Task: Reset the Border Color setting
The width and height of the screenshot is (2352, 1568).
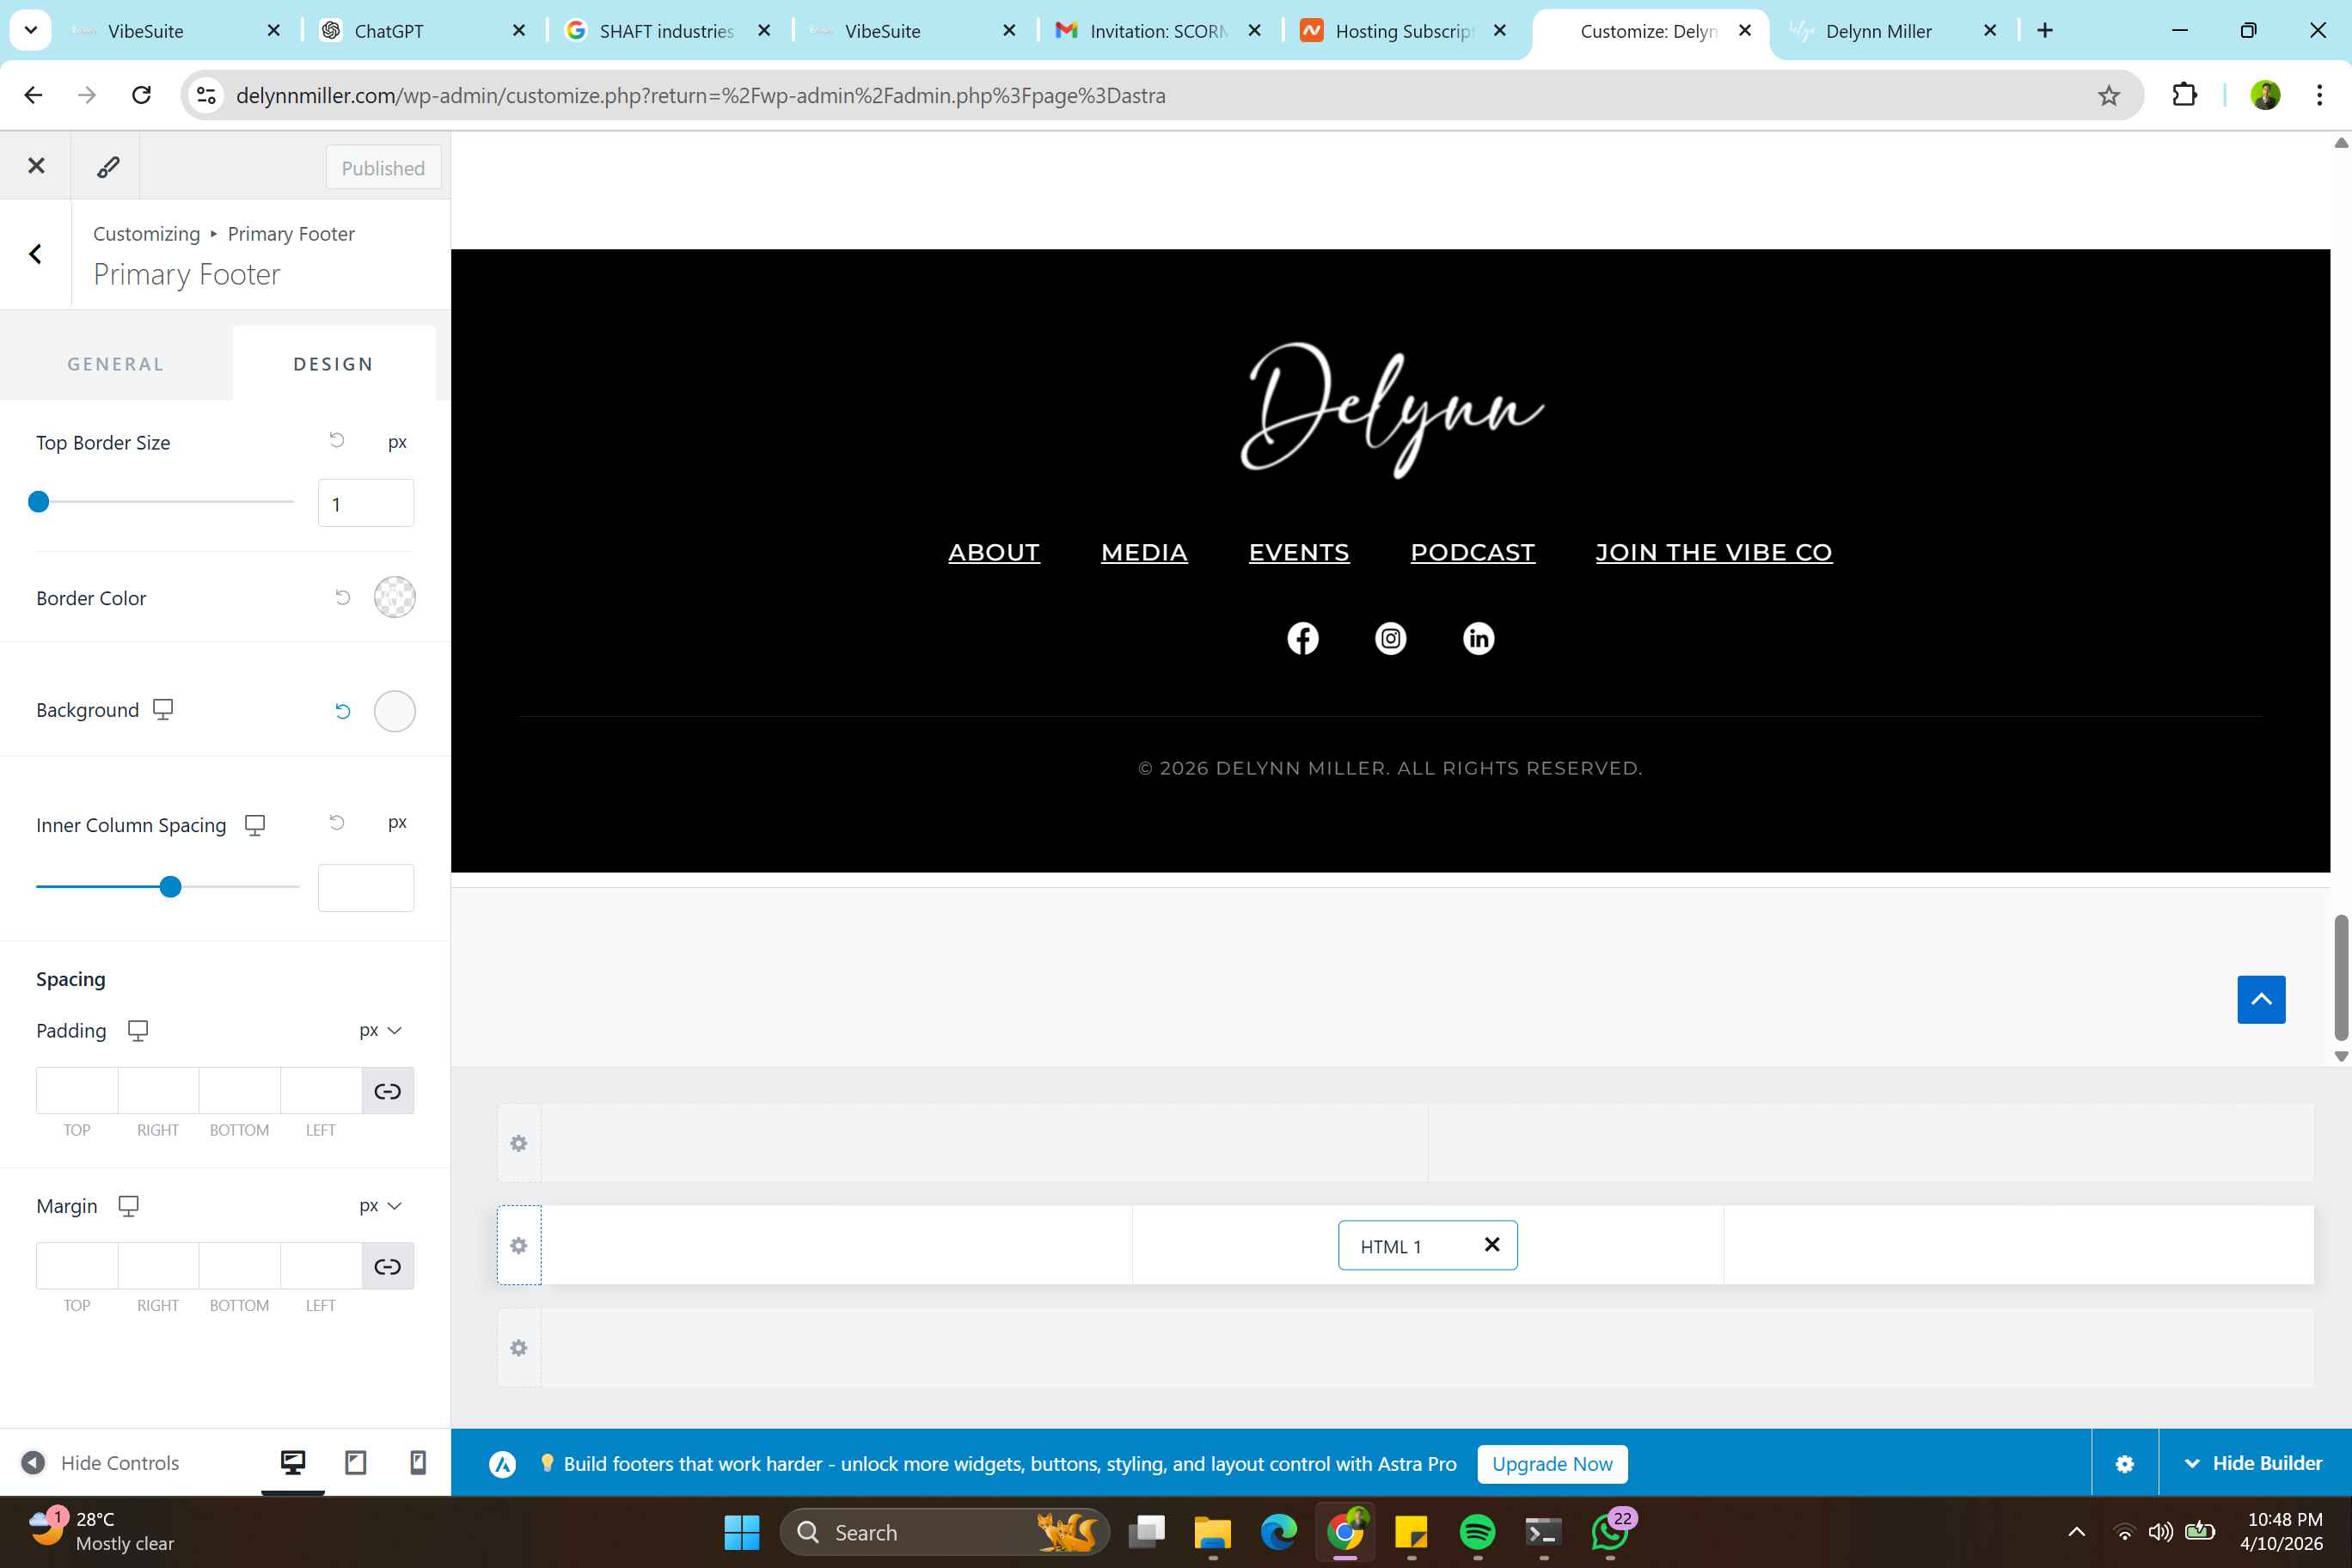Action: [343, 598]
